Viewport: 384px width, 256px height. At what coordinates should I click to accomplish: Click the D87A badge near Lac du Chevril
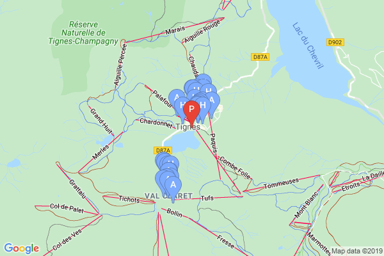[x=260, y=57]
